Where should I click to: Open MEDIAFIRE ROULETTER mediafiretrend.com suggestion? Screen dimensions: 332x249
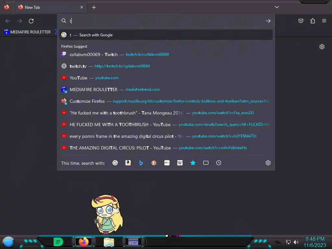(x=166, y=89)
